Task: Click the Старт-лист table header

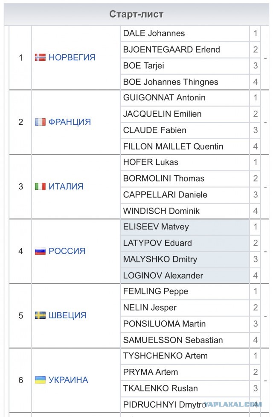Action: click(x=136, y=15)
